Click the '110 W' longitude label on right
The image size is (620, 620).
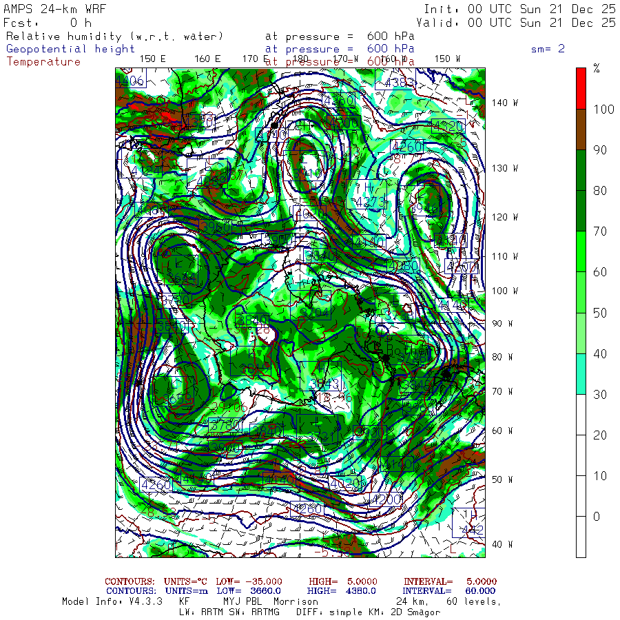(x=504, y=257)
